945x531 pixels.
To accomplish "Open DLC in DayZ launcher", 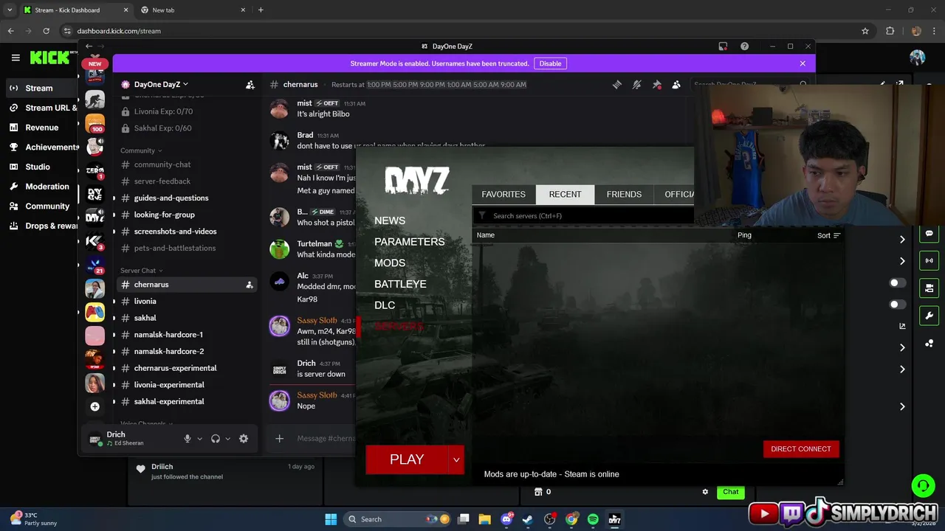I will (x=385, y=305).
